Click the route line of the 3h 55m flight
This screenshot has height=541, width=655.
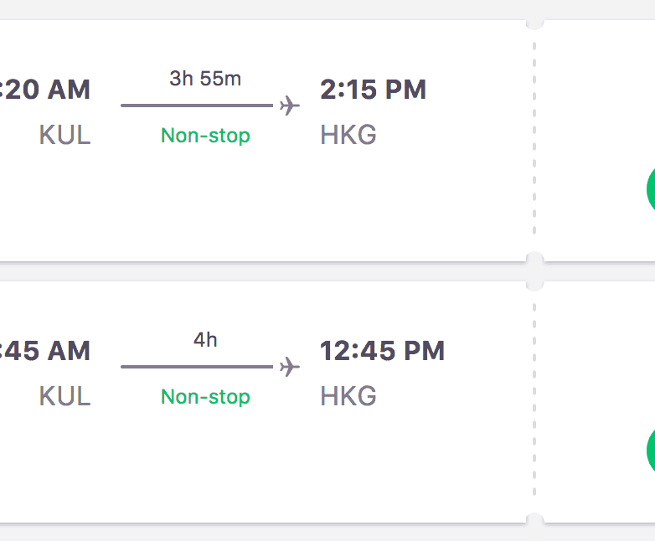197,106
